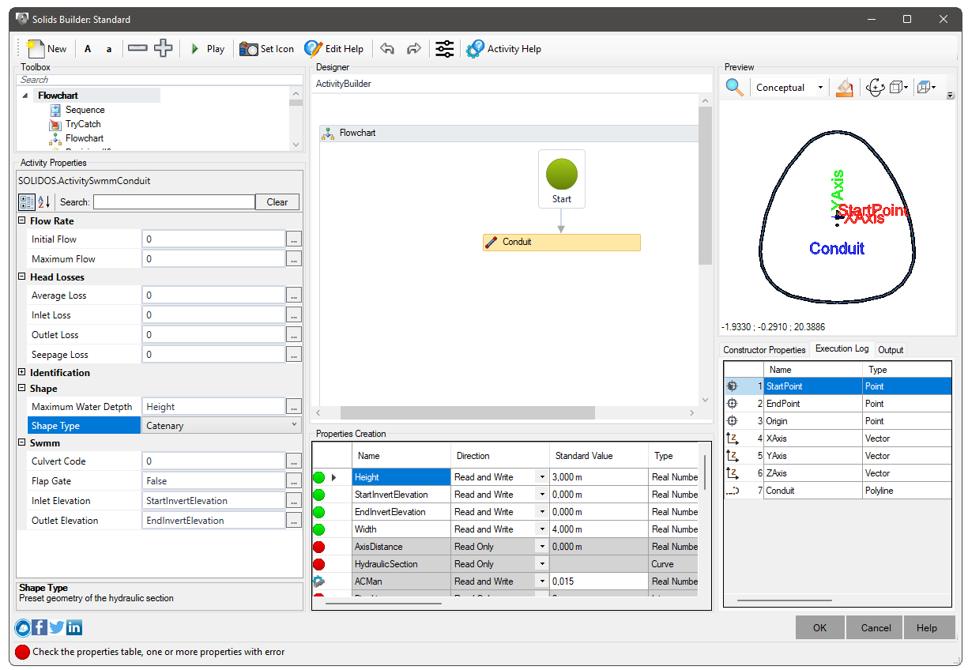Click the green status dot for StartInvertElevation row

[319, 495]
